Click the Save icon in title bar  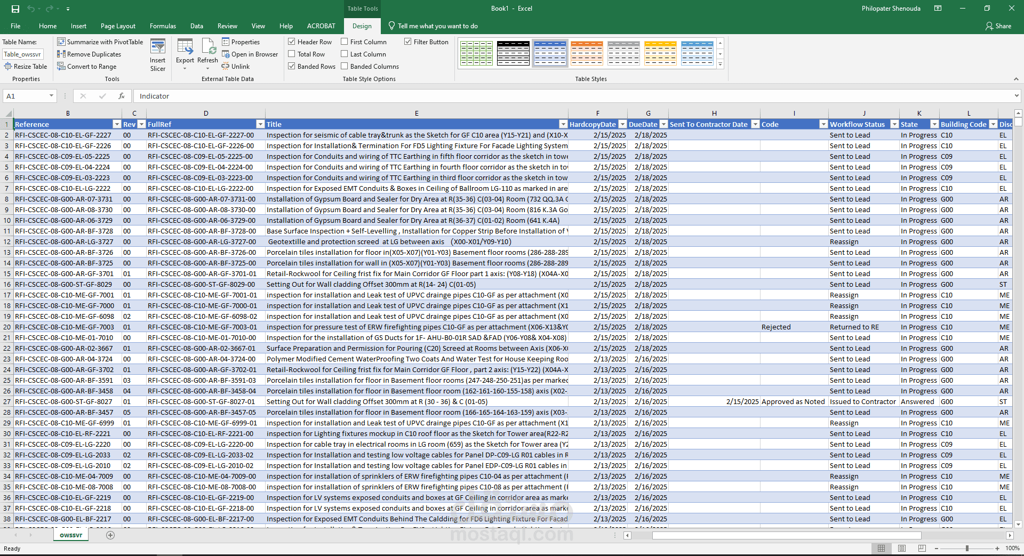tap(15, 9)
